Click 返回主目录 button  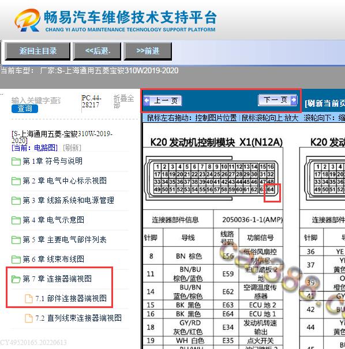click(x=37, y=51)
